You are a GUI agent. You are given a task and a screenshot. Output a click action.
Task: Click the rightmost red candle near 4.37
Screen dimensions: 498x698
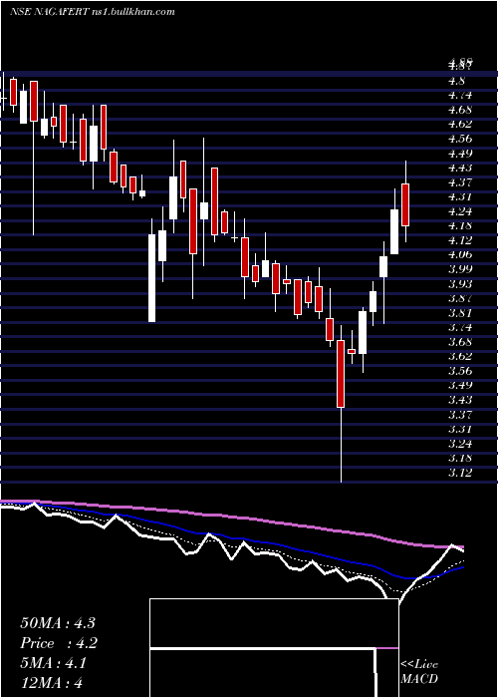405,204
